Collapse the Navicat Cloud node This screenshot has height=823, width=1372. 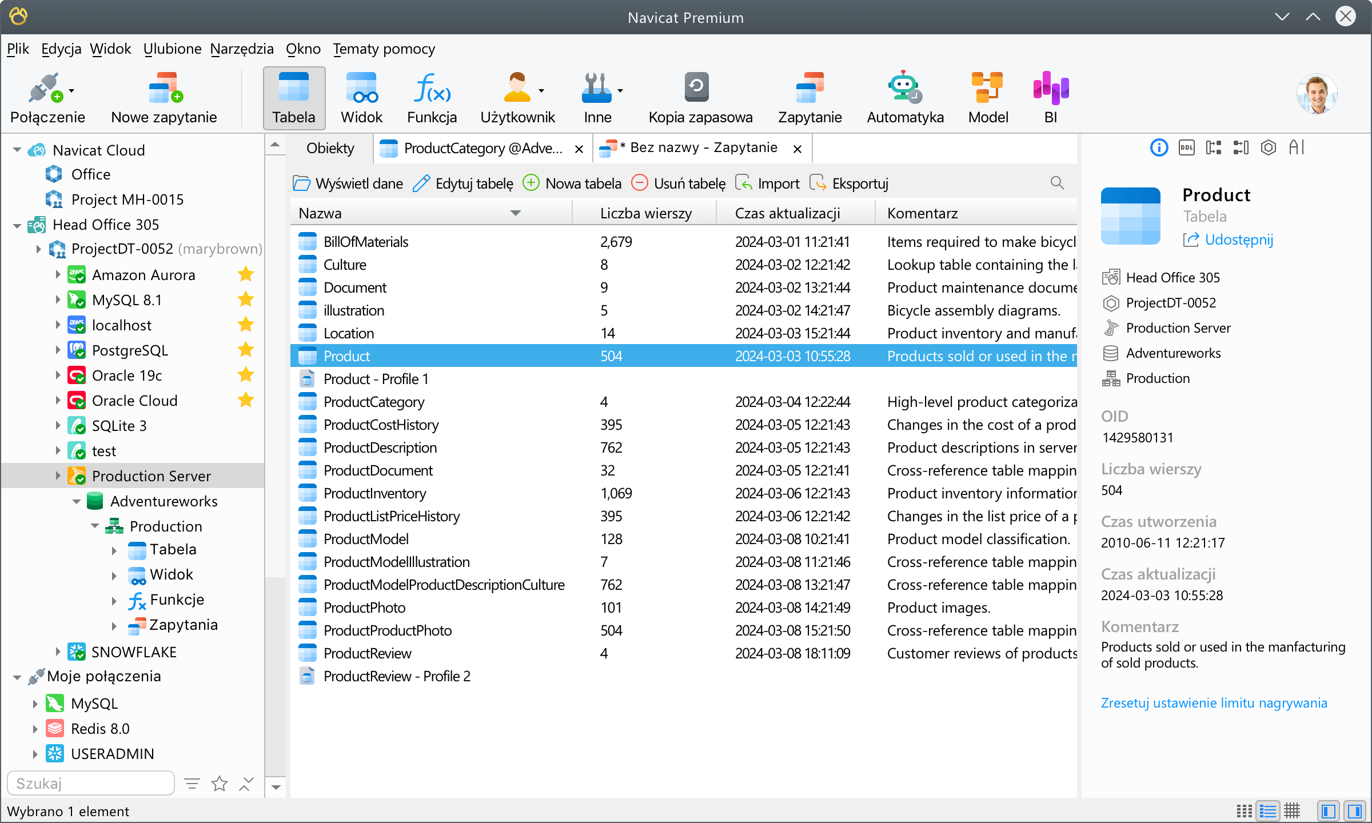coord(17,150)
